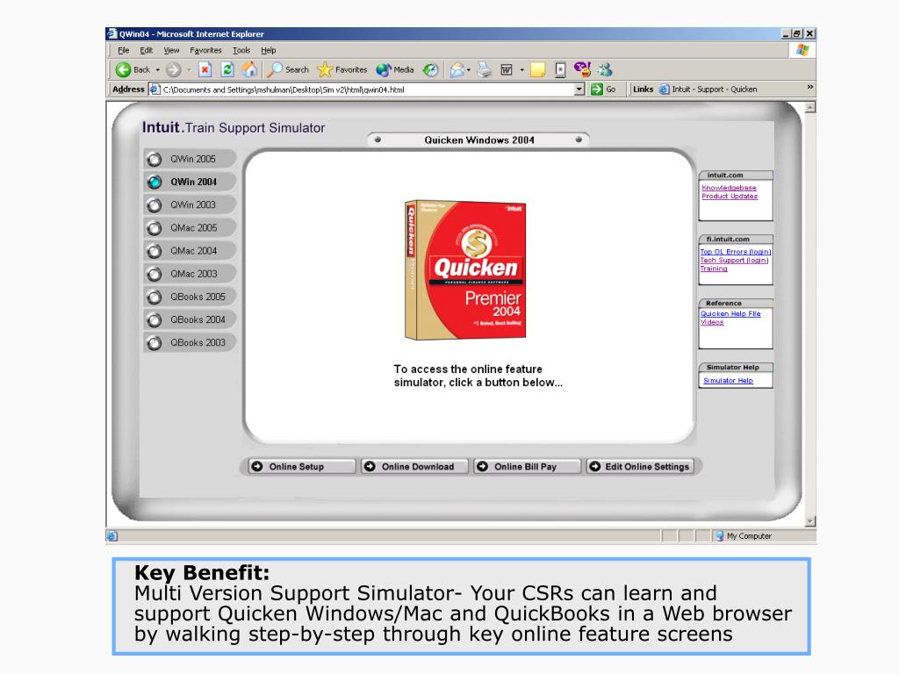Click the Forward arrow icon
Viewport: 899px width, 674px height.
[173, 70]
